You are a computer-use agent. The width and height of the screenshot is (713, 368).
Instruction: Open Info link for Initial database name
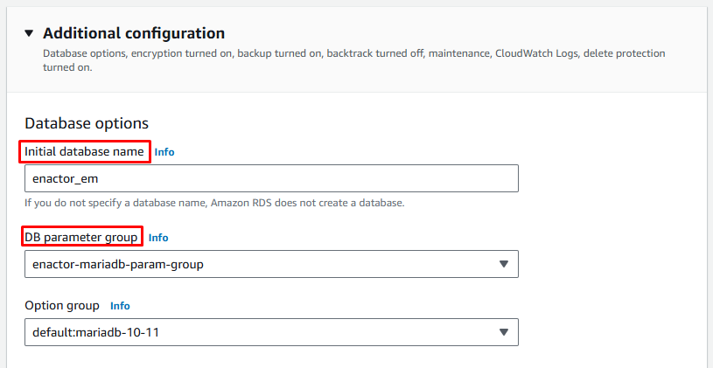(164, 152)
